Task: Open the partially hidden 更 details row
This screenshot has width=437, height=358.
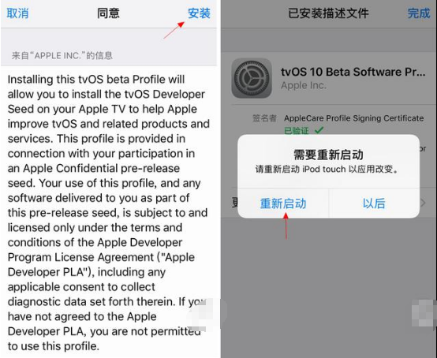Action: tap(234, 203)
